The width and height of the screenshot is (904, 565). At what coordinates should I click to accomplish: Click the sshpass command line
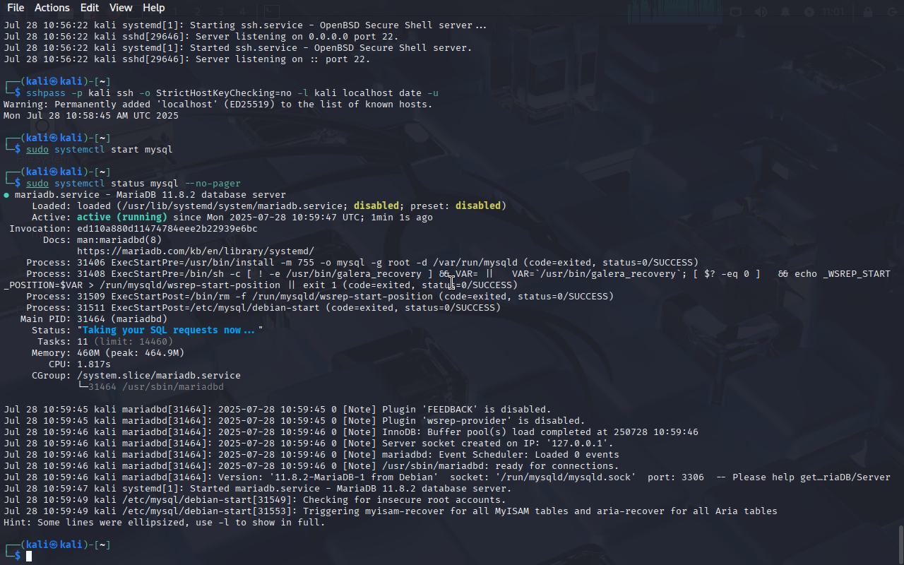[232, 93]
